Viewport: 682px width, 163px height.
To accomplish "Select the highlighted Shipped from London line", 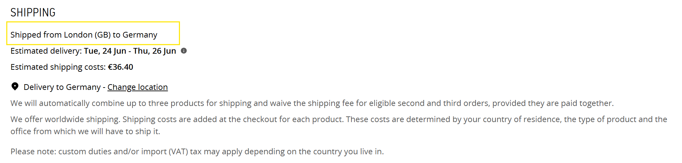I will pos(93,33).
